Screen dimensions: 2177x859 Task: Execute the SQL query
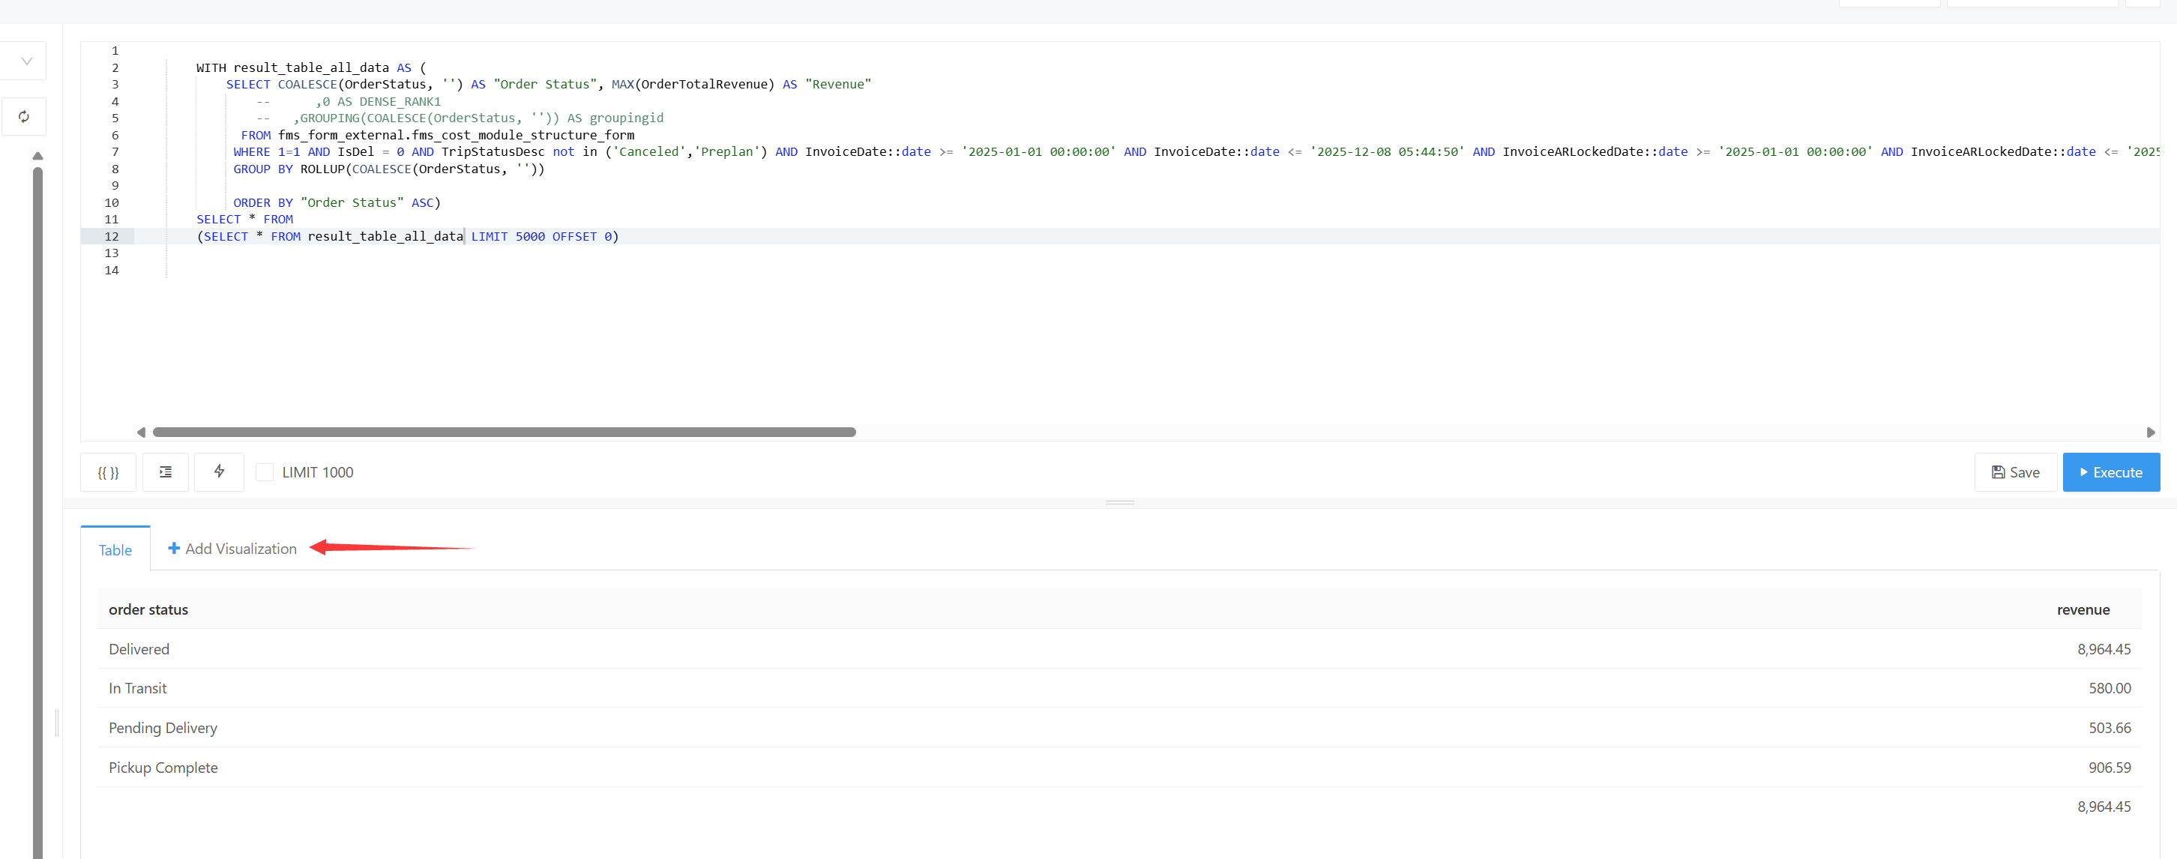click(2111, 472)
